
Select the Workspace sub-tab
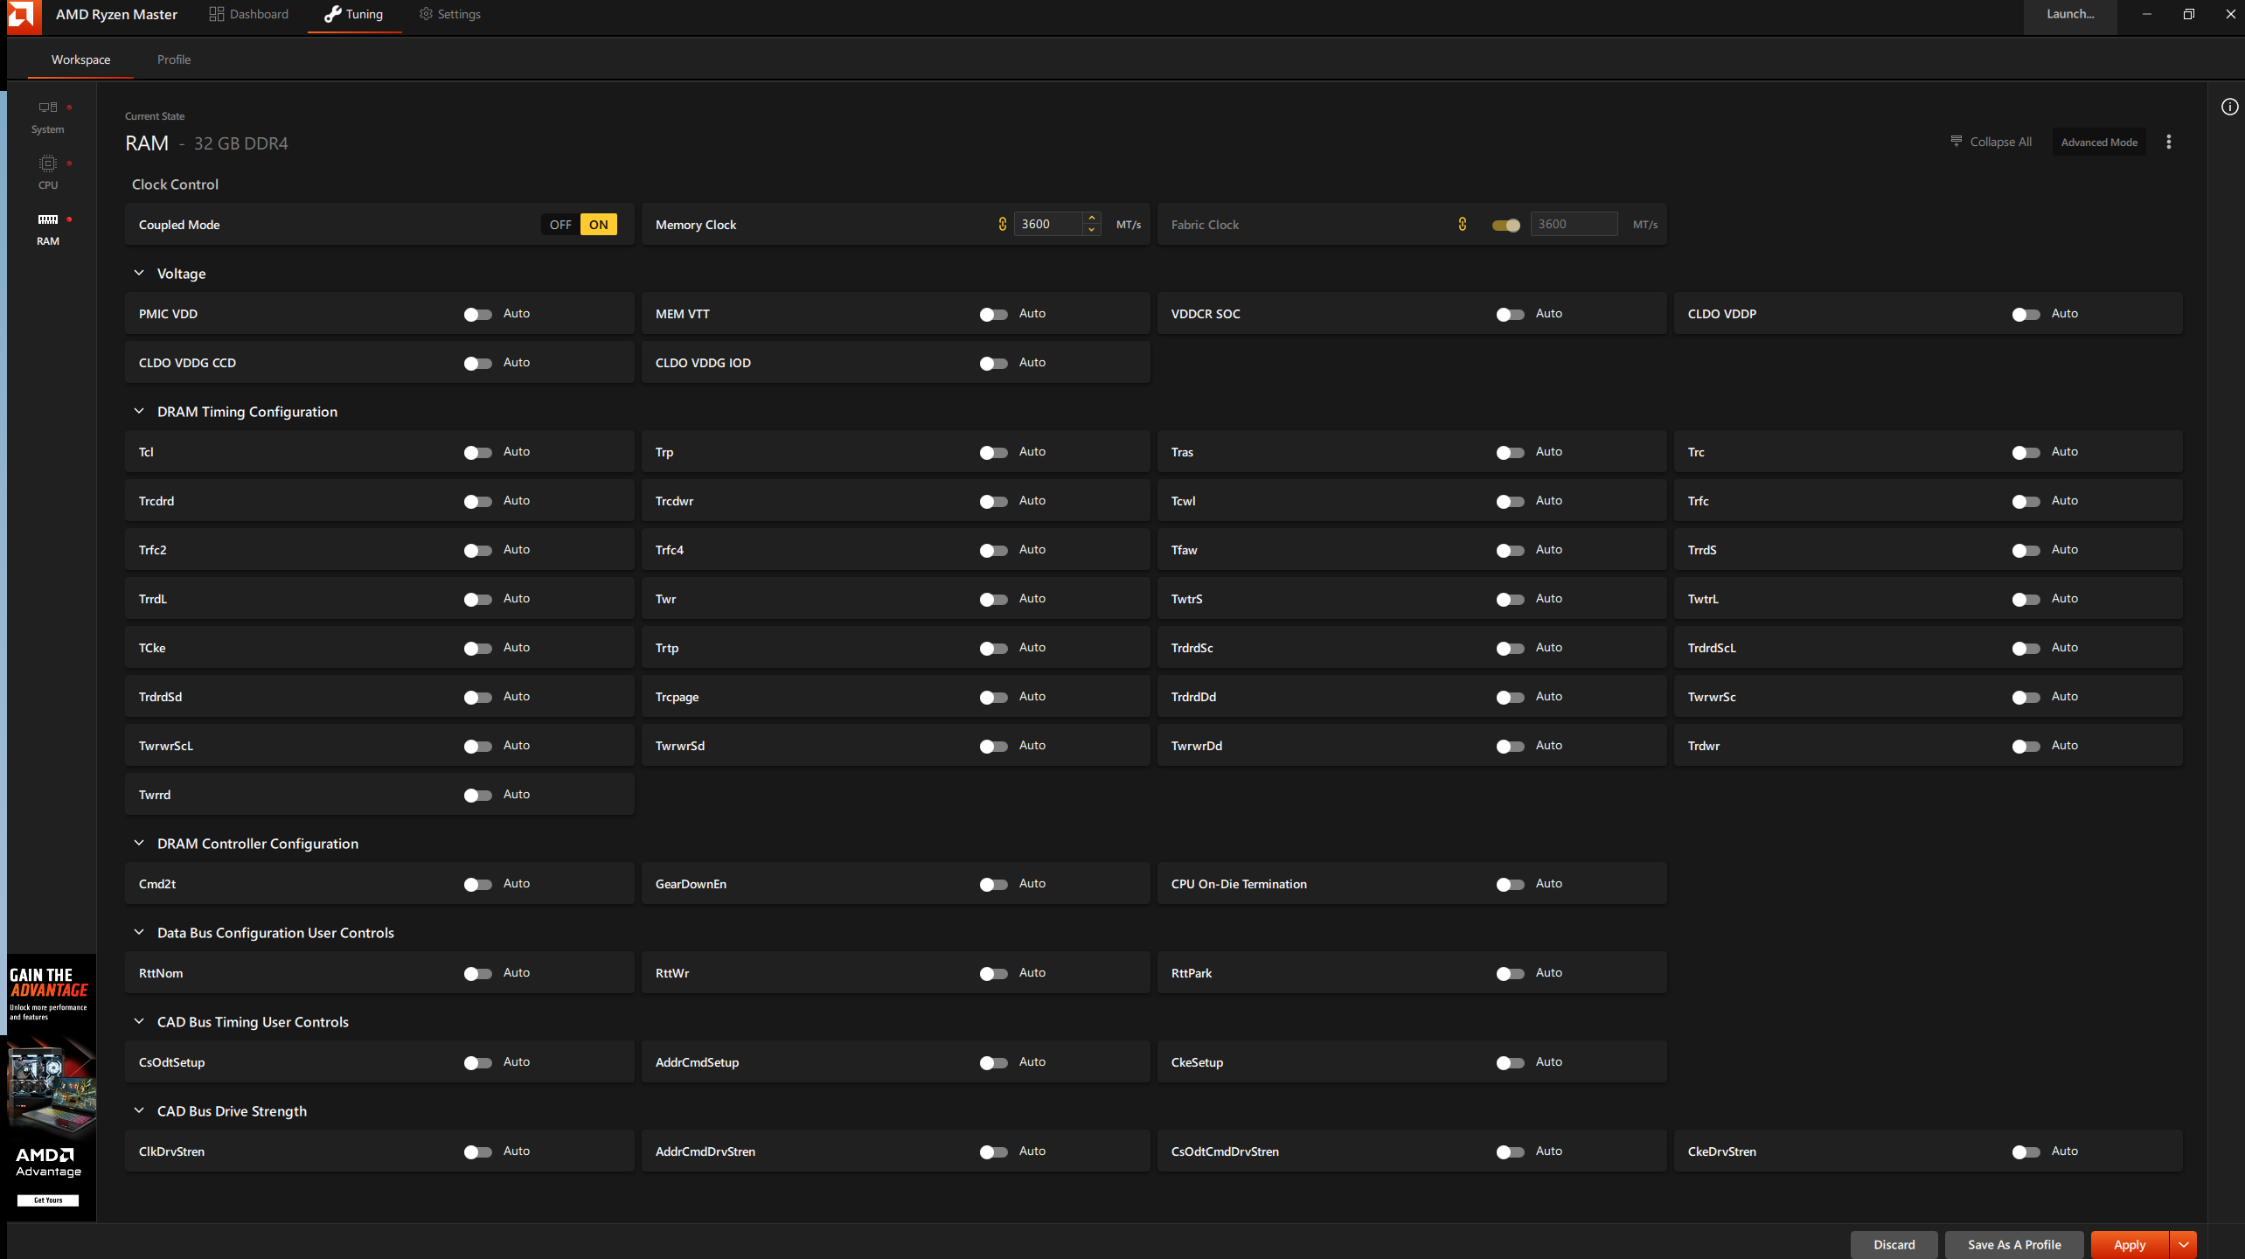coord(80,59)
